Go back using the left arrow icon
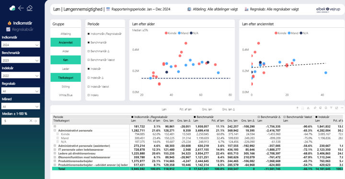345x179 pixels. 21,8
